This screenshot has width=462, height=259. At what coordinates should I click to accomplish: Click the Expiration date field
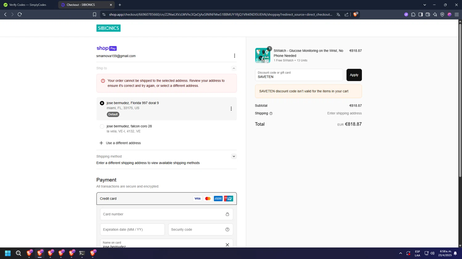click(x=132, y=230)
